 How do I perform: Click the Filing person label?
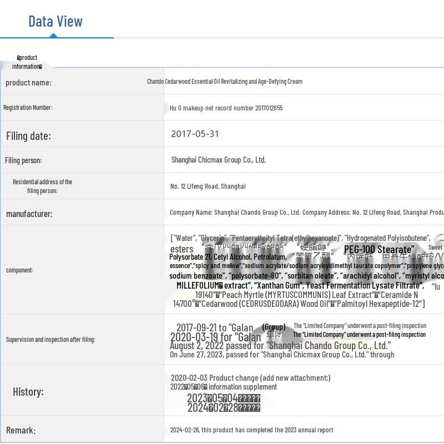tap(23, 160)
